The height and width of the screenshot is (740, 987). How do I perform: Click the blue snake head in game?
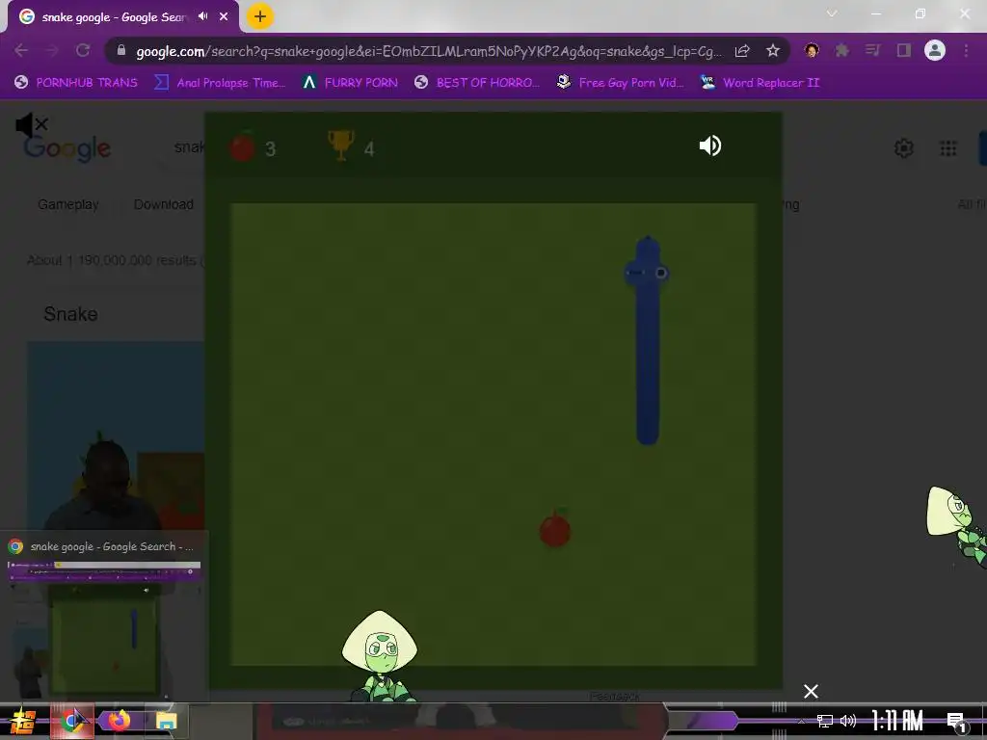point(647,270)
